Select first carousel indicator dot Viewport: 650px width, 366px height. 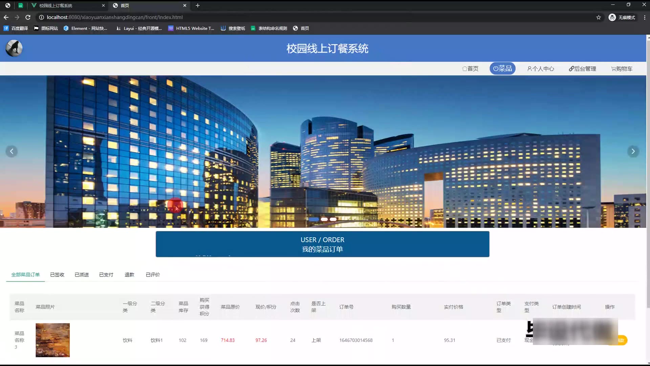[x=313, y=219]
